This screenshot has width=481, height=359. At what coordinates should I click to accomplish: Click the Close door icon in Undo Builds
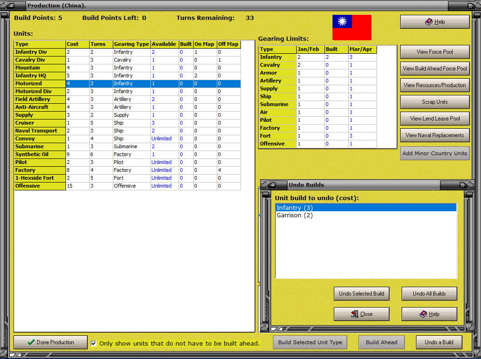tap(355, 314)
